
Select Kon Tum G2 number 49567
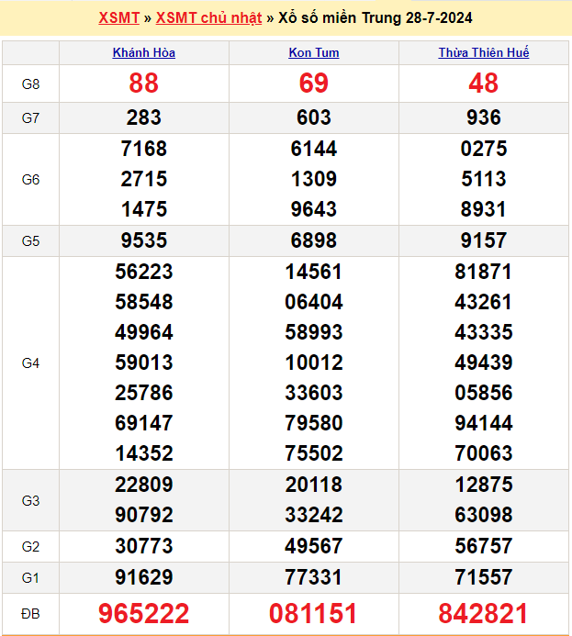[x=314, y=546]
